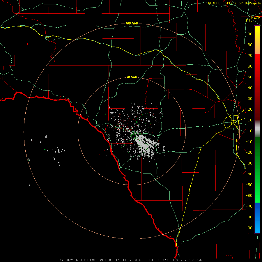Click the "70" value on the velocity scale
Screen dimensions: 262x262
pos(250,56)
